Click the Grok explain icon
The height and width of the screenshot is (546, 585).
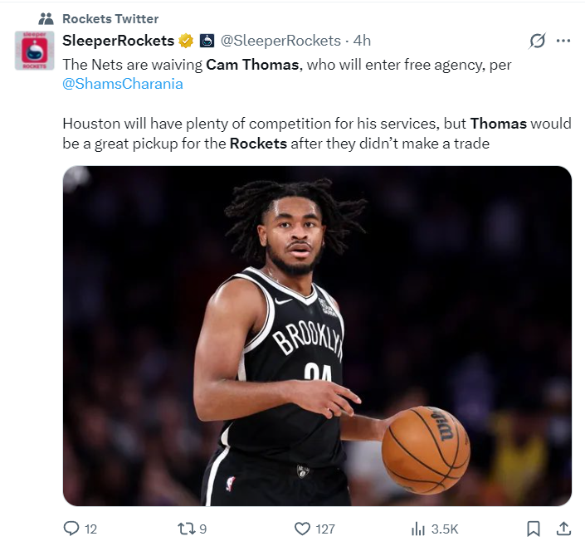coord(537,41)
